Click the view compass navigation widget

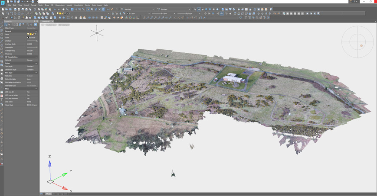(357, 42)
